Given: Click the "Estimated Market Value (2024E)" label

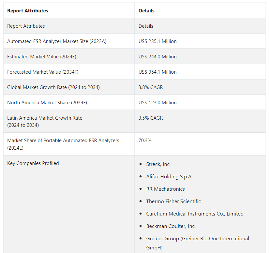Looking at the screenshot, I should click(42, 57).
